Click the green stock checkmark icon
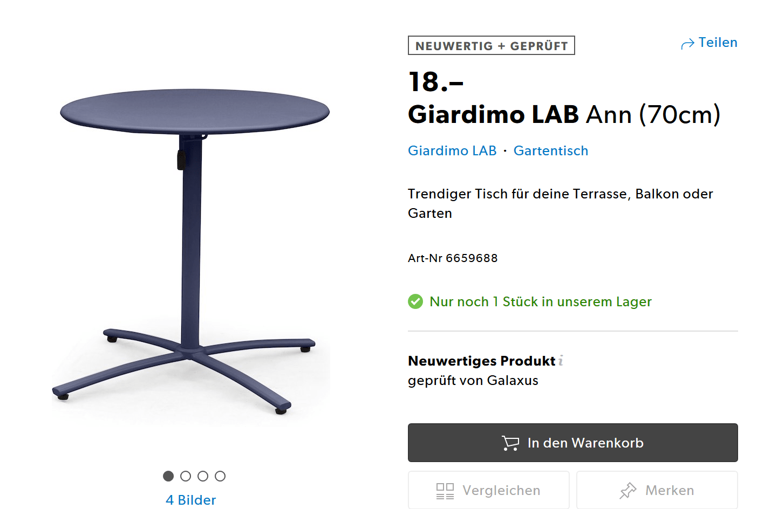The height and width of the screenshot is (509, 764). pos(415,301)
